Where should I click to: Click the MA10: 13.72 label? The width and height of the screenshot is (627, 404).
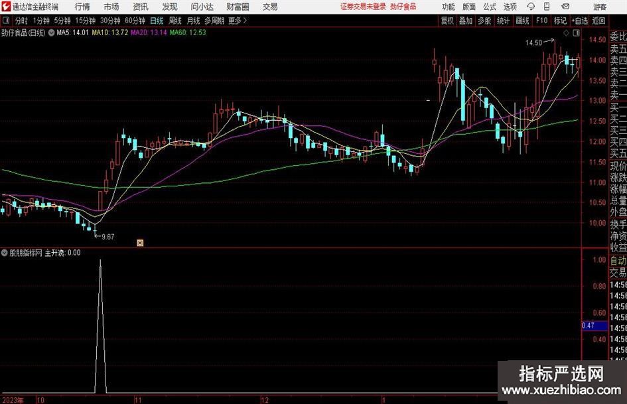tap(110, 33)
